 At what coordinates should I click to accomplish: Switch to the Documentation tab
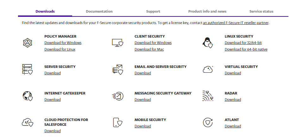point(99,11)
